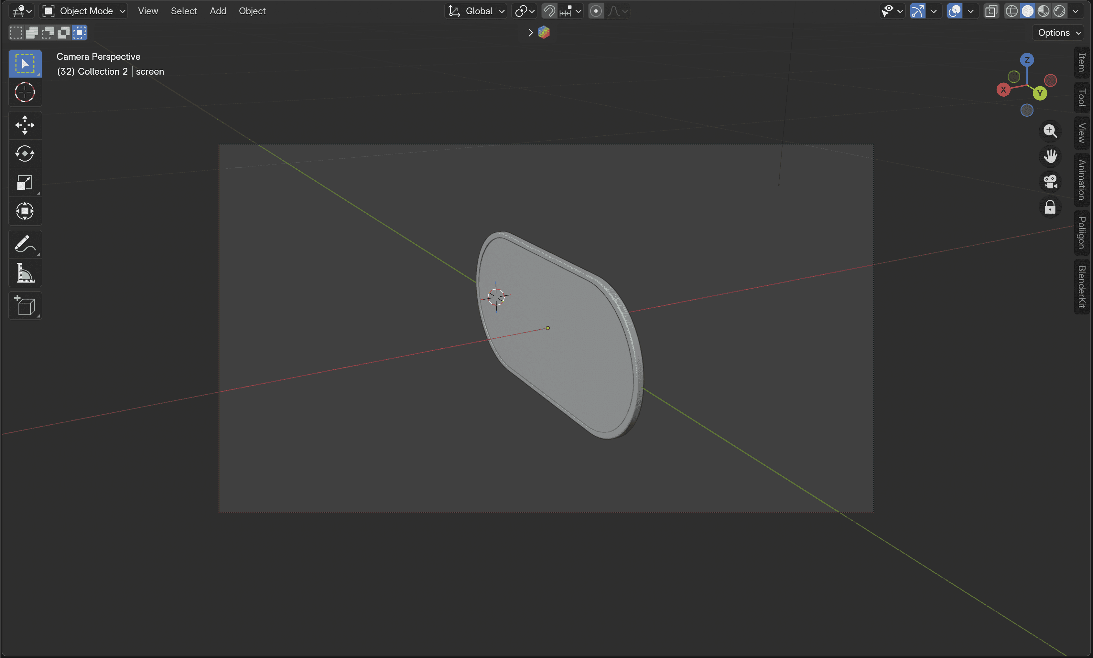Expand the Options dropdown

point(1059,33)
